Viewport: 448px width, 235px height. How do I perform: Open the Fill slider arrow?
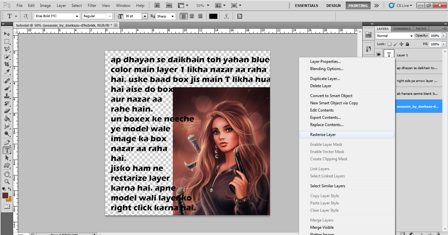(x=443, y=44)
